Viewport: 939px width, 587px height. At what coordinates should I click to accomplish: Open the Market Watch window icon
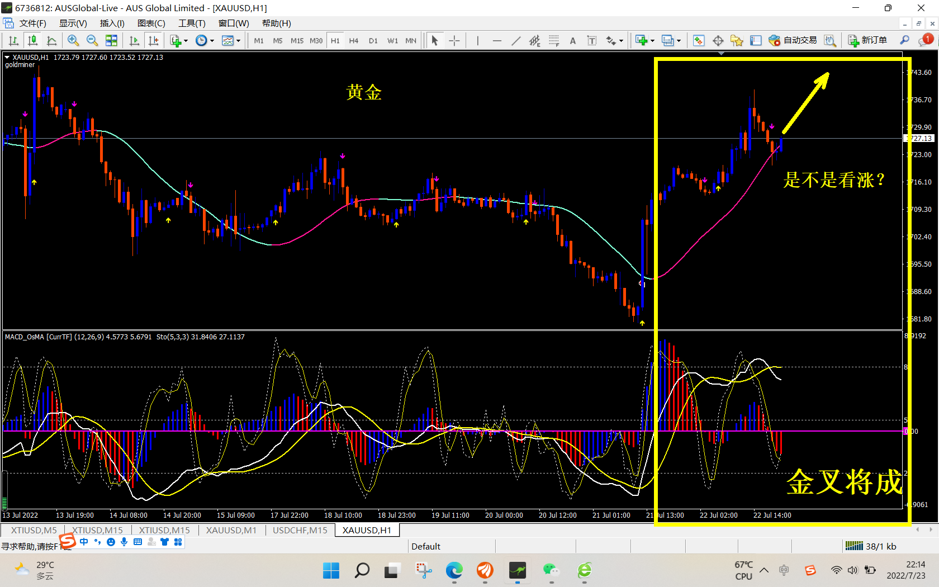pyautogui.click(x=699, y=40)
